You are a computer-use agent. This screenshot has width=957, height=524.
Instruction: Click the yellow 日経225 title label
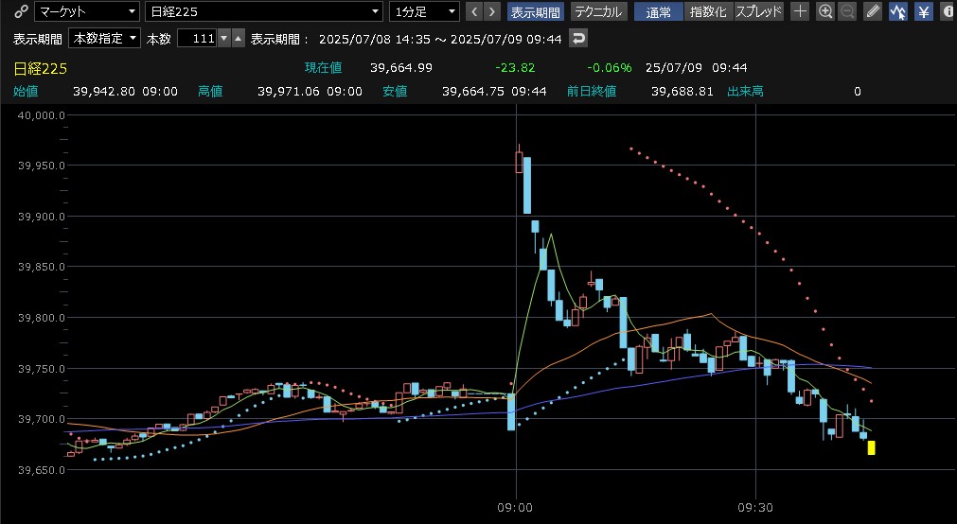pyautogui.click(x=41, y=68)
